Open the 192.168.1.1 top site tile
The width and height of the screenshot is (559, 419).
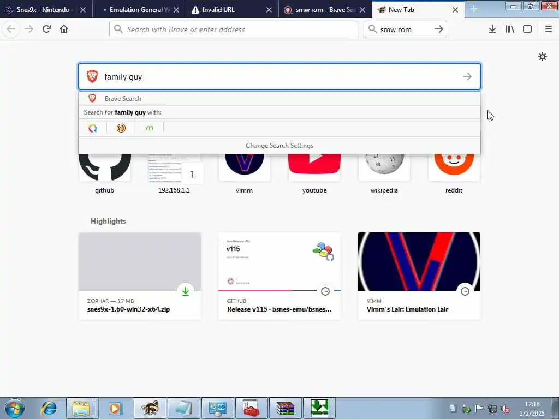[x=174, y=173]
